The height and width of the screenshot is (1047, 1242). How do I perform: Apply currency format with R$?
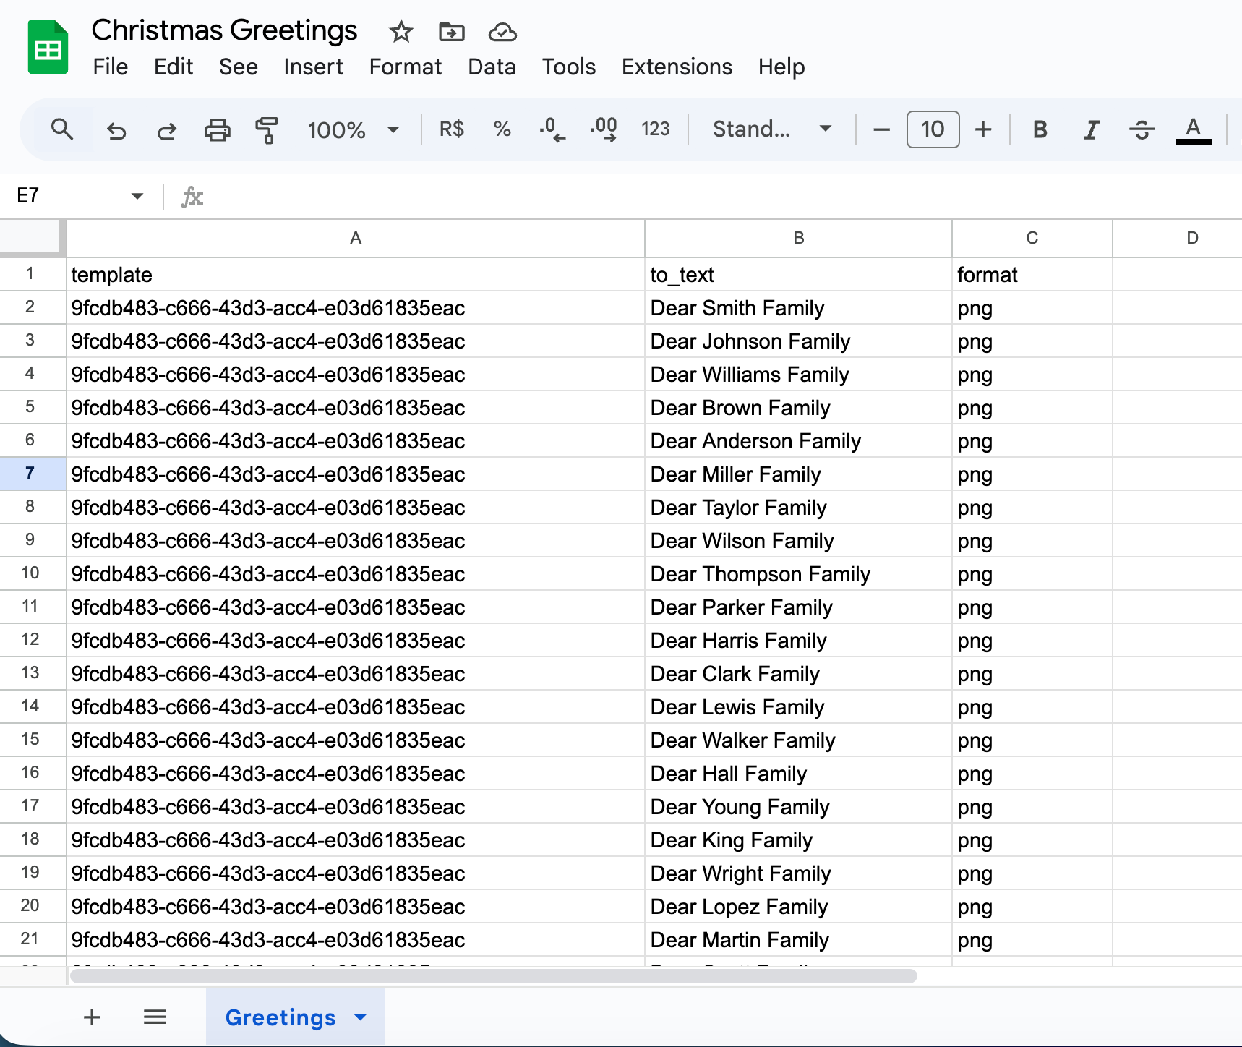point(451,129)
